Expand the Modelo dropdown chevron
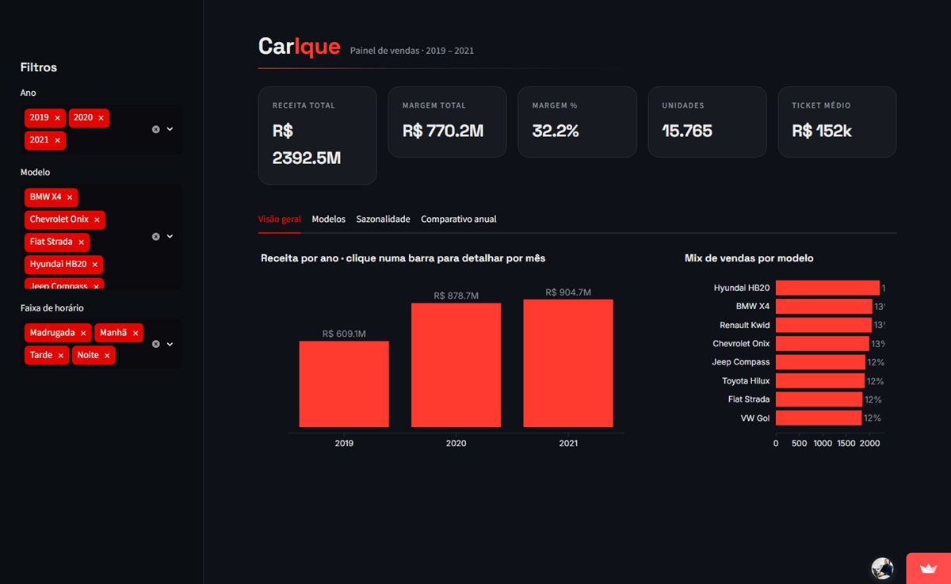This screenshot has width=951, height=584. [x=170, y=236]
